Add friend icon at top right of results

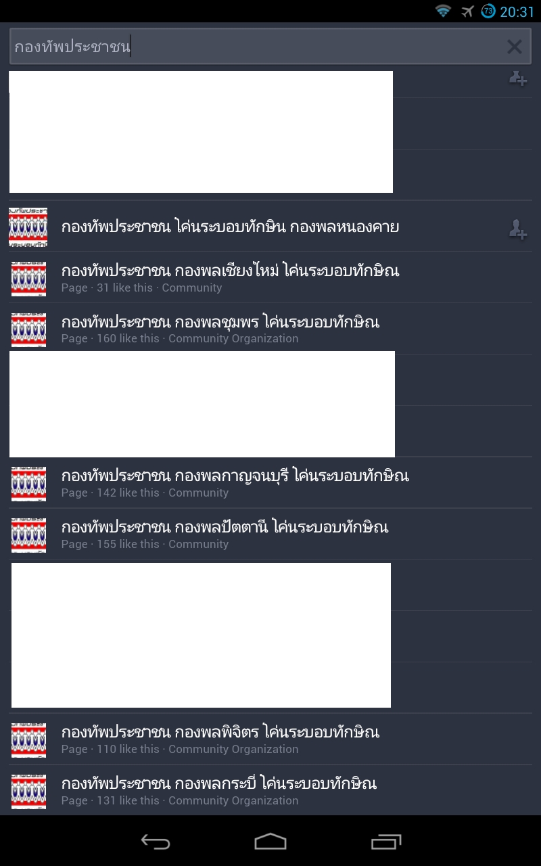tap(518, 79)
